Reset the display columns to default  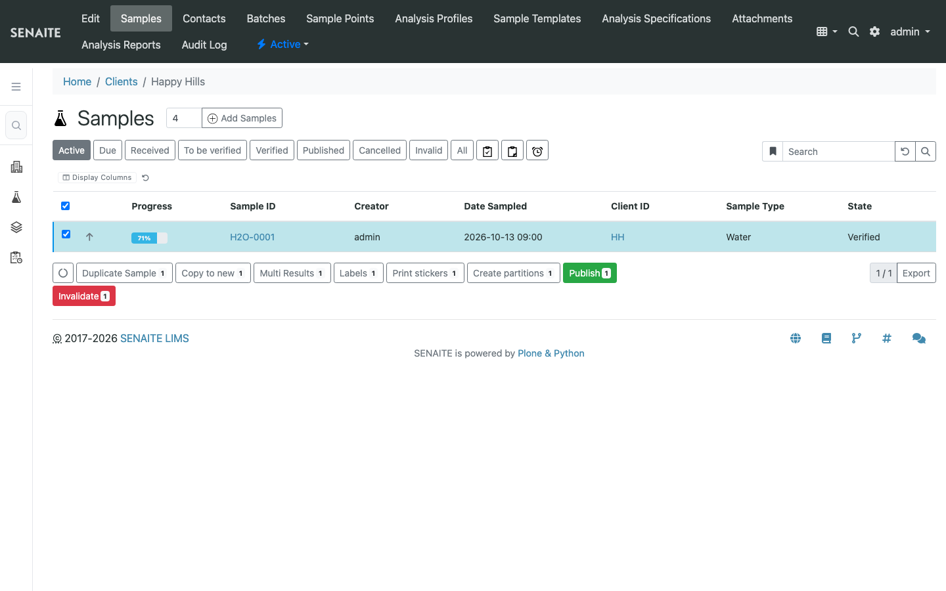pyautogui.click(x=146, y=178)
